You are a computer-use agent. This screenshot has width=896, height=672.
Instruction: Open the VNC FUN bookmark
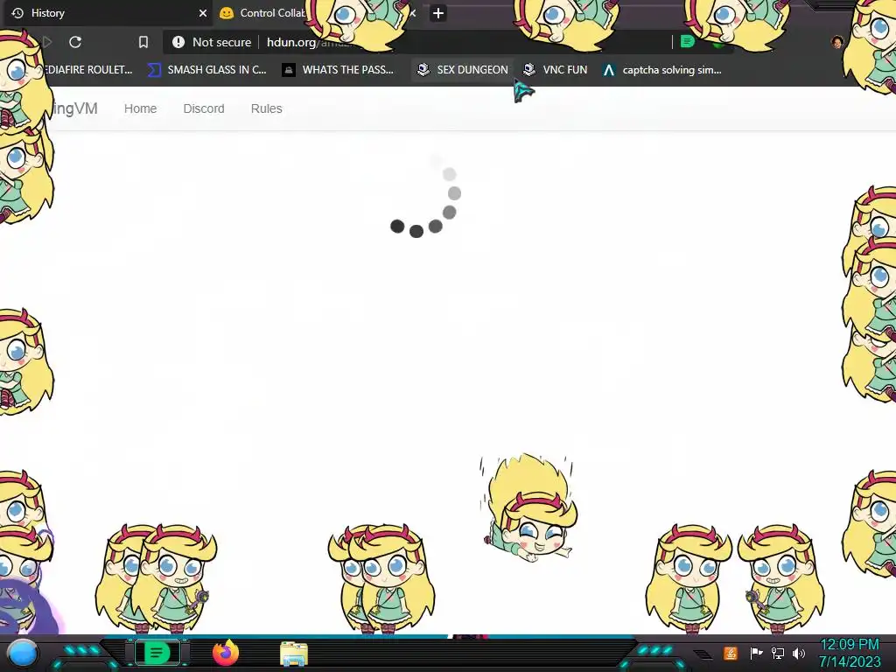(556, 70)
